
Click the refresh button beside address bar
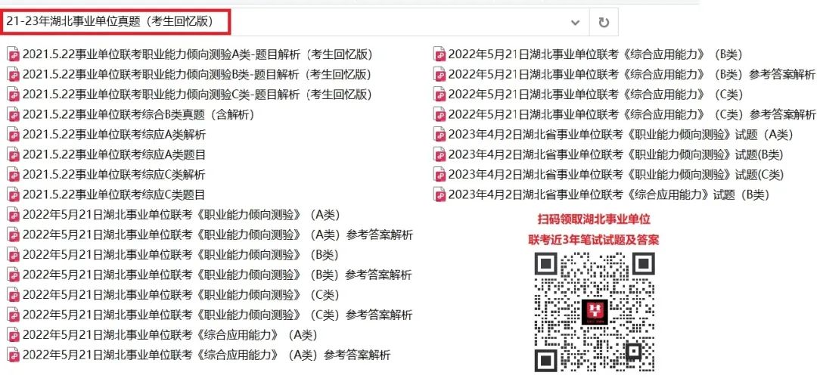click(x=604, y=23)
